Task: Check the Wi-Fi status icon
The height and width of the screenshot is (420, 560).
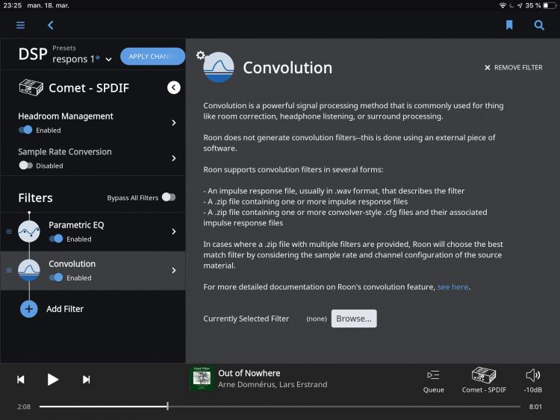Action: tap(503, 5)
